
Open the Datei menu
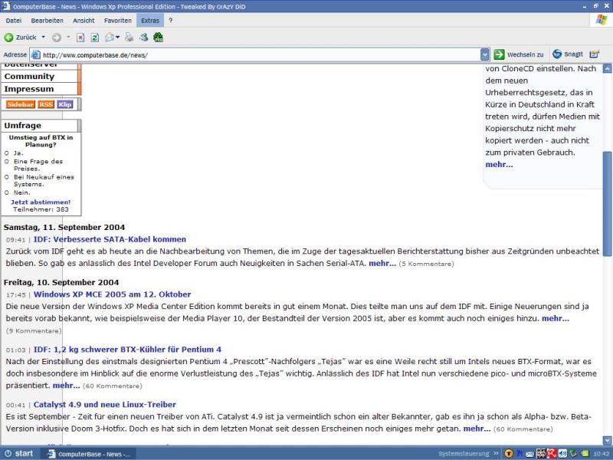click(x=14, y=21)
